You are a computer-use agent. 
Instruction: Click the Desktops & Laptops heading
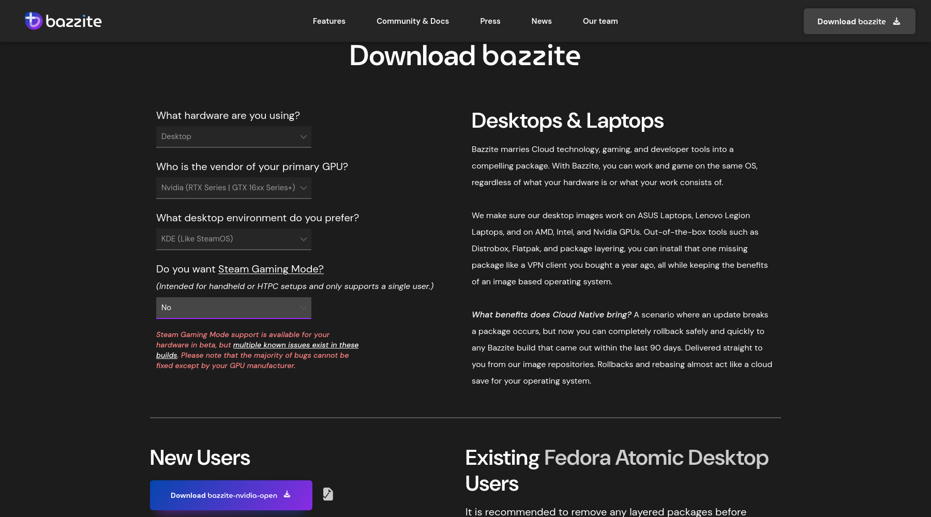(567, 120)
